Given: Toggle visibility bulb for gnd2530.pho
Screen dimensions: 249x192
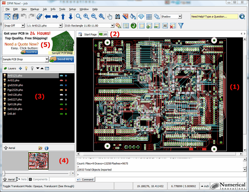Looking at the screenshot, I should (5, 85).
